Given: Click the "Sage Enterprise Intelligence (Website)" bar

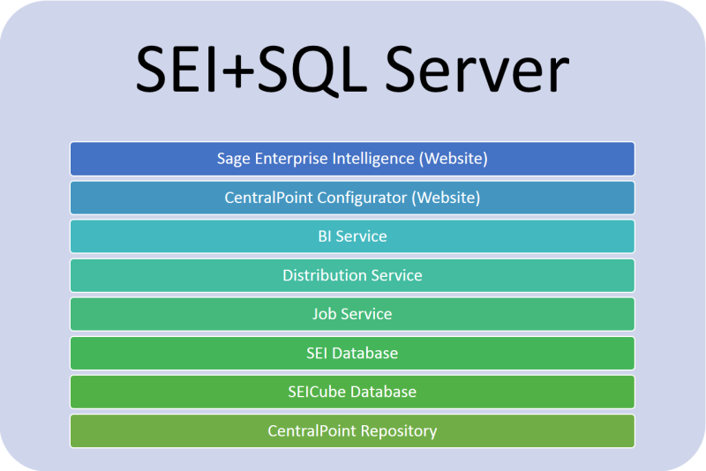Looking at the screenshot, I should [352, 159].
